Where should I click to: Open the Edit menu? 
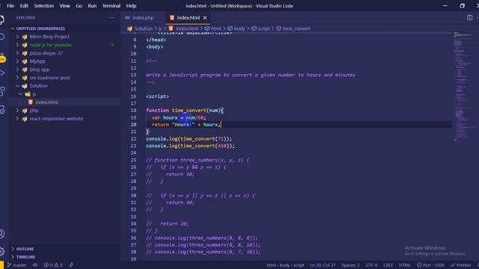[x=24, y=6]
